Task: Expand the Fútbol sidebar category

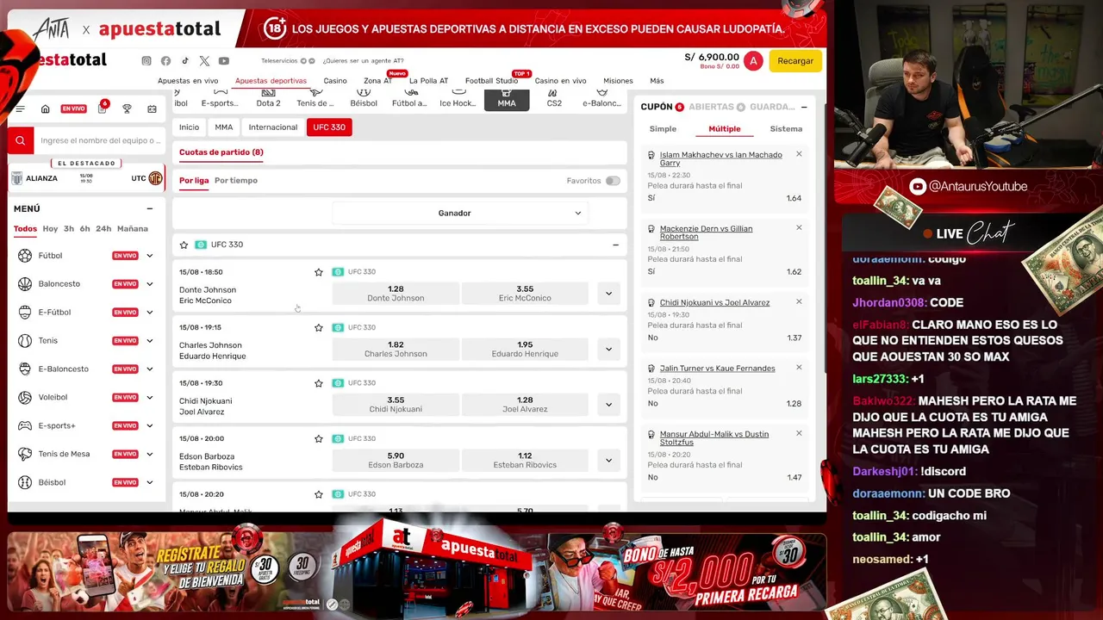Action: (x=150, y=256)
